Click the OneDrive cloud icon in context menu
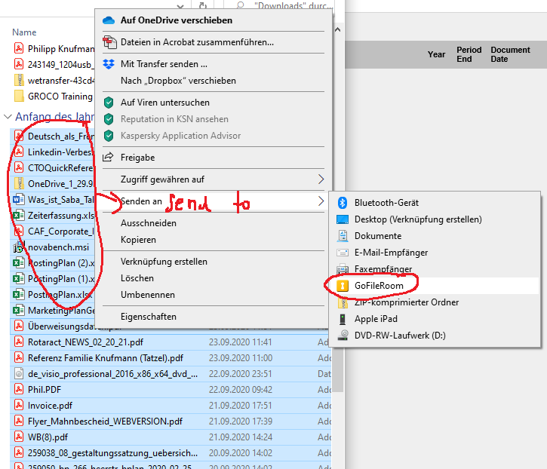The image size is (547, 469). pyautogui.click(x=109, y=20)
